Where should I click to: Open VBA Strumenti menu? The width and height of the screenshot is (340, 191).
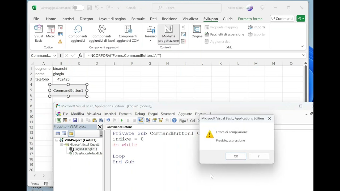[x=168, y=114]
